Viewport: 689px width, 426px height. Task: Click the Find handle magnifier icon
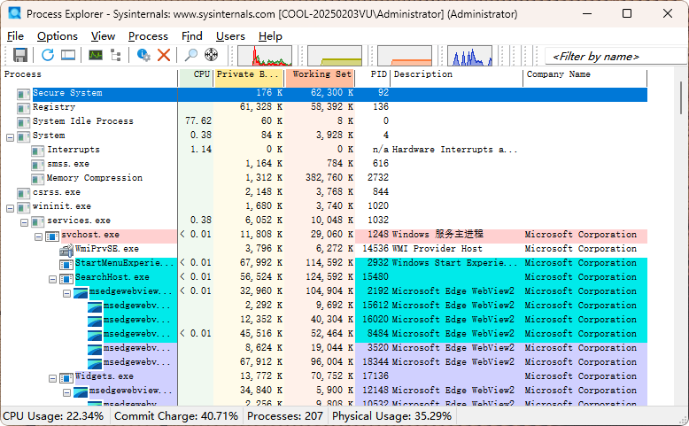pos(191,55)
